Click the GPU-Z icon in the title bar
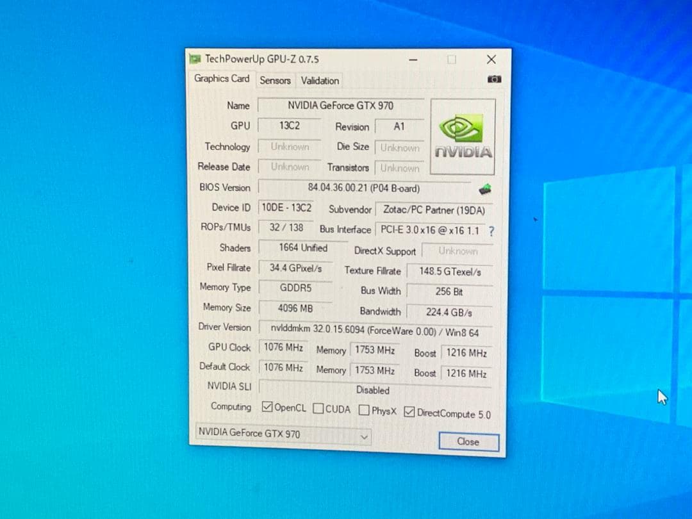Image resolution: width=692 pixels, height=519 pixels. pos(194,59)
